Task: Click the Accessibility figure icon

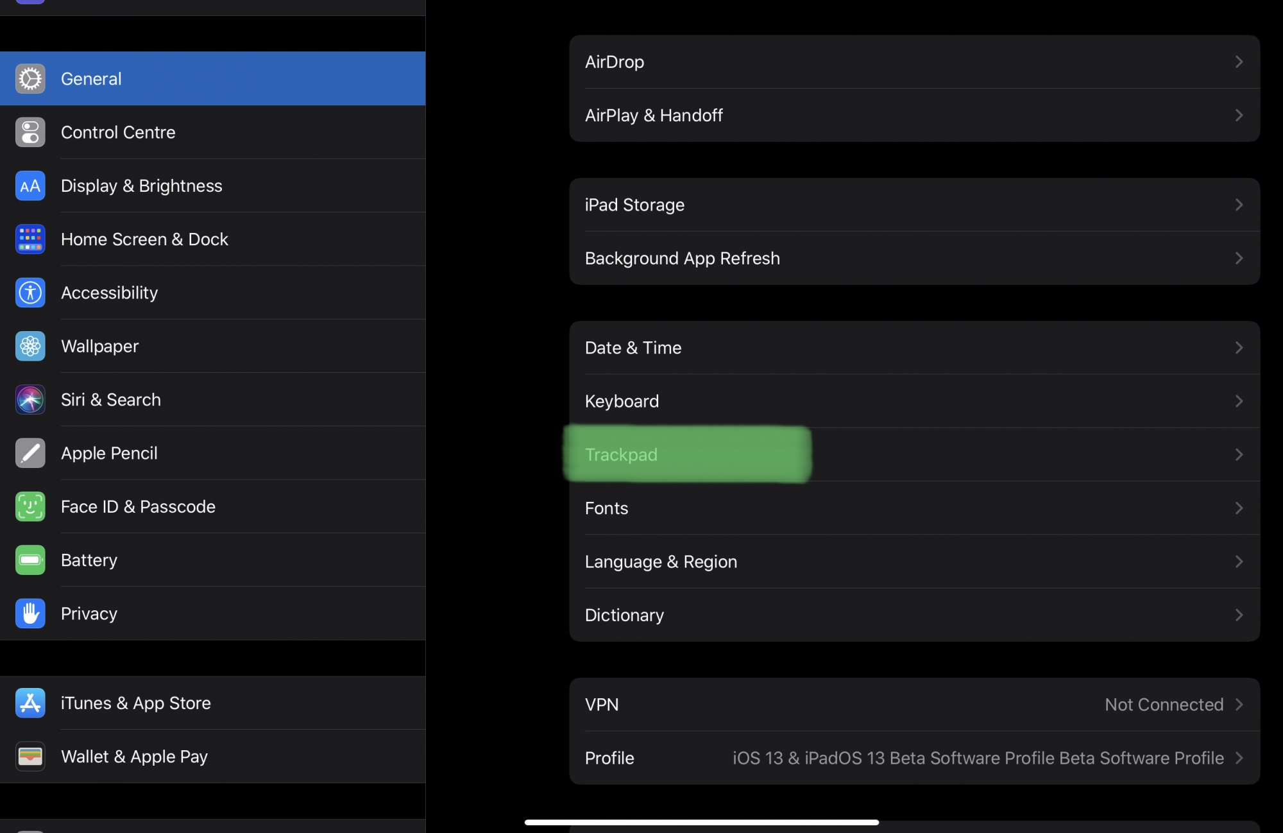Action: pyautogui.click(x=30, y=293)
